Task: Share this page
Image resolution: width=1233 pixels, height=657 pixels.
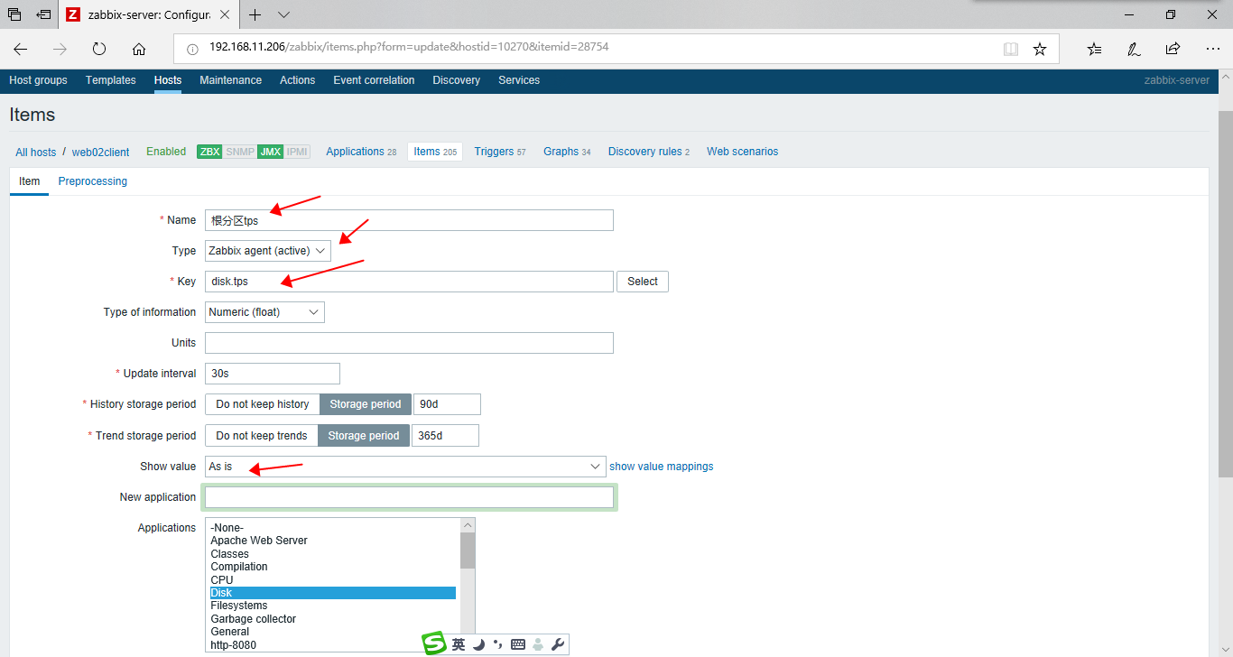Action: (1173, 49)
